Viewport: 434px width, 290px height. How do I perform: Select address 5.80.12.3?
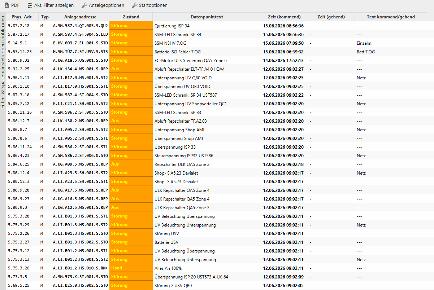click(18, 181)
